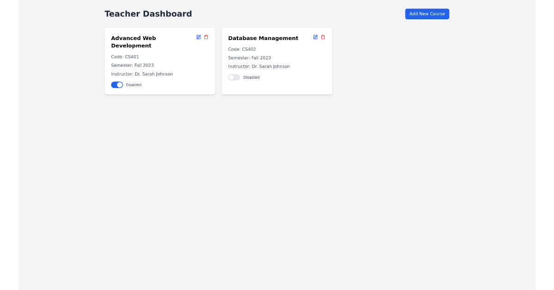The width and height of the screenshot is (554, 290).
Task: Disable the Advanced Web Development course toggle
Action: click(x=117, y=85)
